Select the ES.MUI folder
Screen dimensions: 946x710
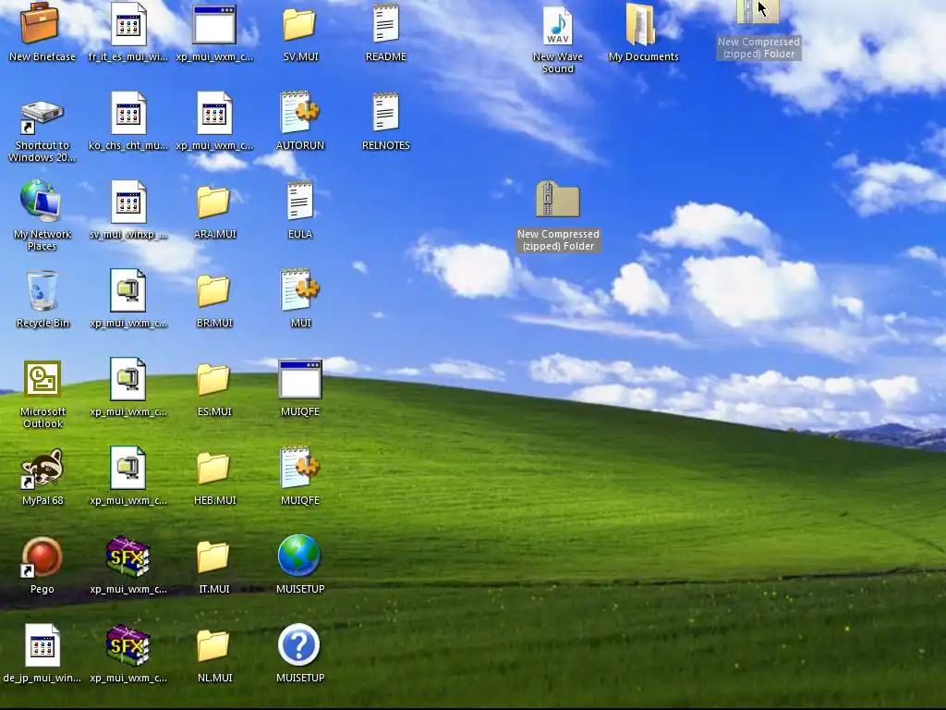(x=213, y=379)
